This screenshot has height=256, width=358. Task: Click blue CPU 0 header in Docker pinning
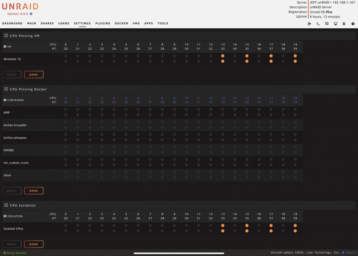pos(66,98)
